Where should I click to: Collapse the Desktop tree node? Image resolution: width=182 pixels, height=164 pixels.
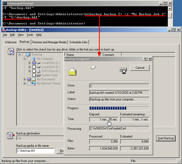[20, 55]
